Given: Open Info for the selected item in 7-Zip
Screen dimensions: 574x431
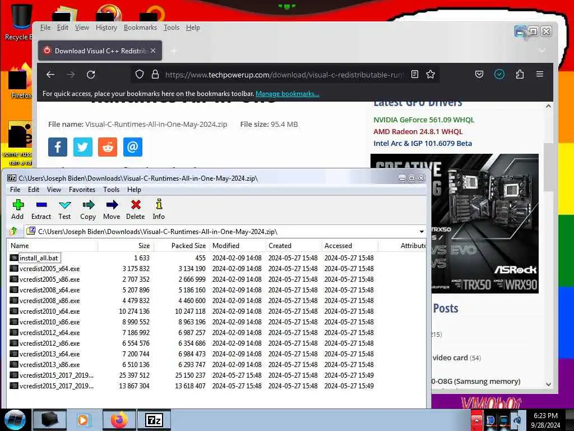Looking at the screenshot, I should 159,210.
